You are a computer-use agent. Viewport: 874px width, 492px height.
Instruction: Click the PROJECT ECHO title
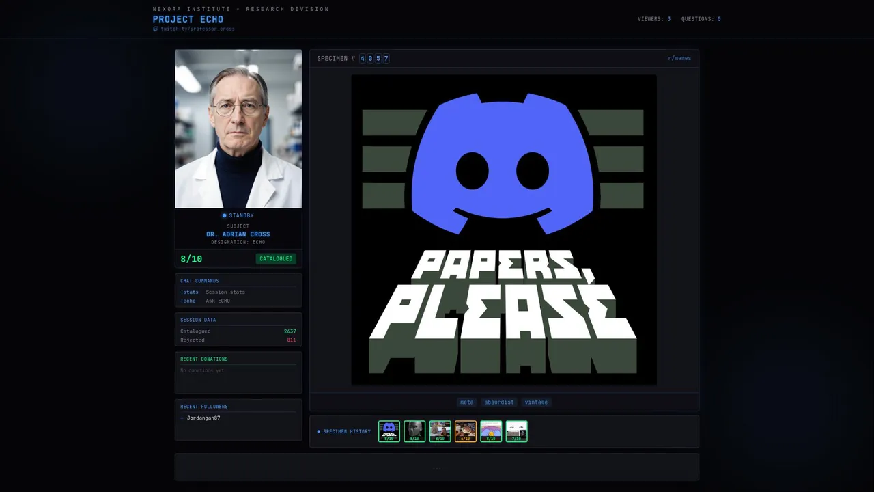188,19
